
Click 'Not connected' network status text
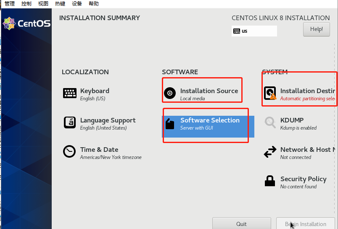[x=296, y=157]
